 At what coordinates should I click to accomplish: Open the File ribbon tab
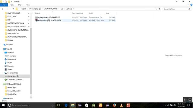[4, 5]
